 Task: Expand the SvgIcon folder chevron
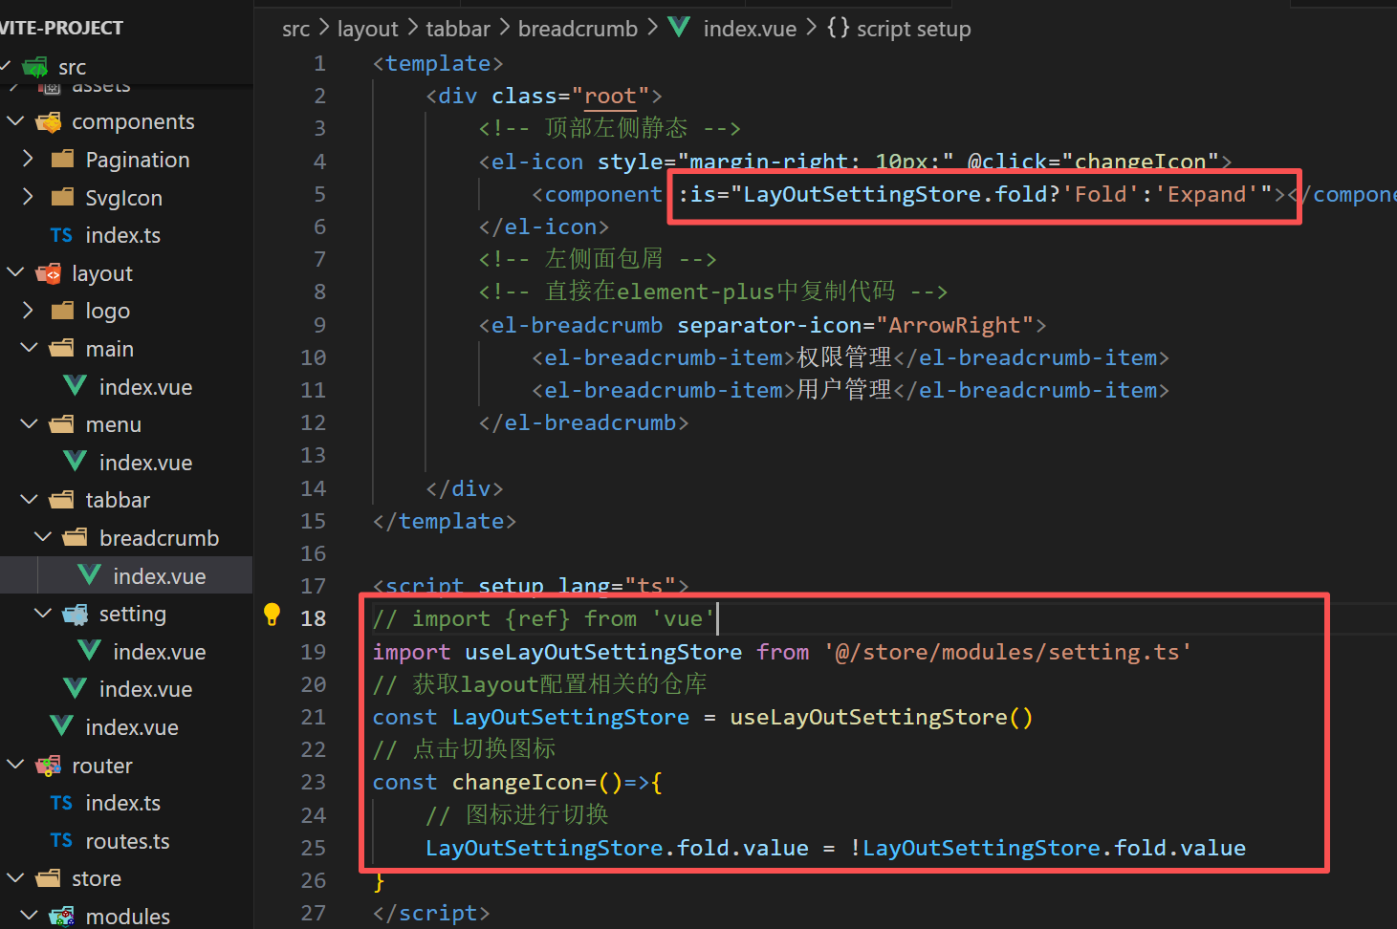click(29, 197)
